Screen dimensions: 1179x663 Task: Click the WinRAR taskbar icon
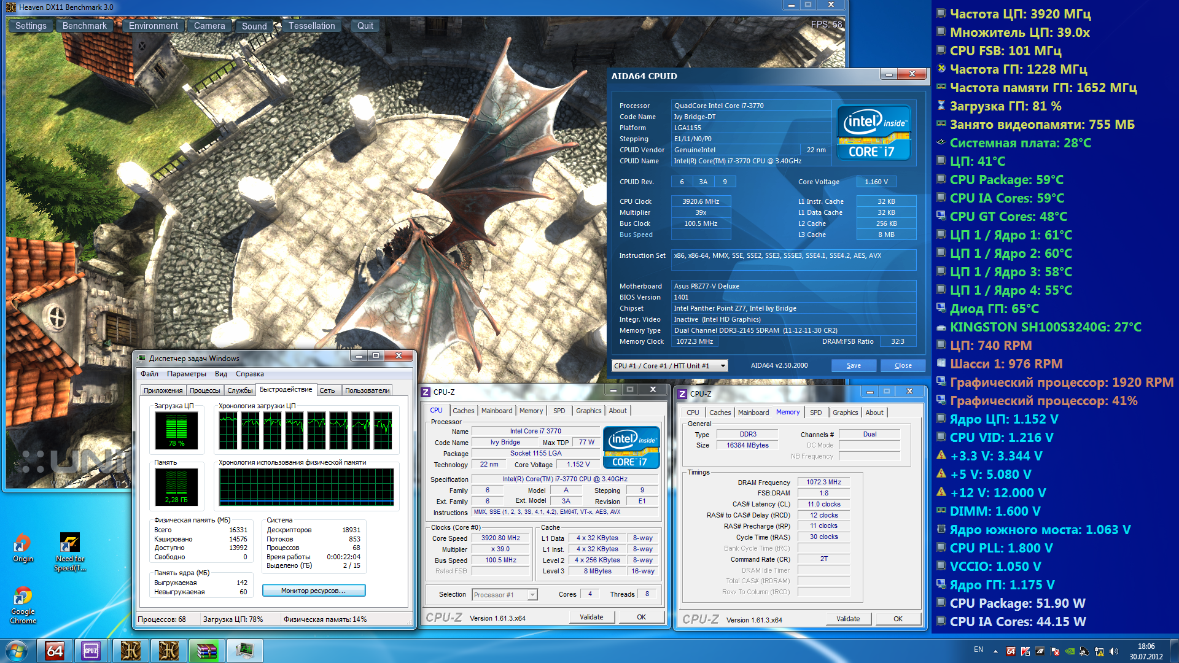tap(206, 651)
